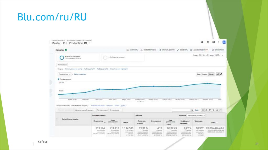Sort by the Новые пользователи column
The width and height of the screenshot is (268, 150).
click(113, 122)
